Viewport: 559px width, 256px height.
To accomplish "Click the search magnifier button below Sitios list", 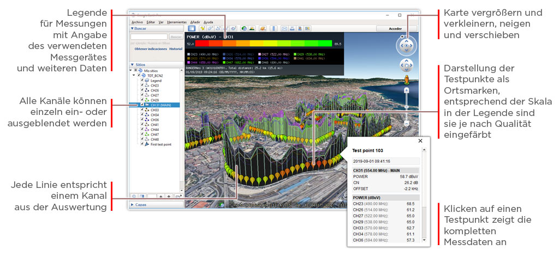I will point(134,196).
